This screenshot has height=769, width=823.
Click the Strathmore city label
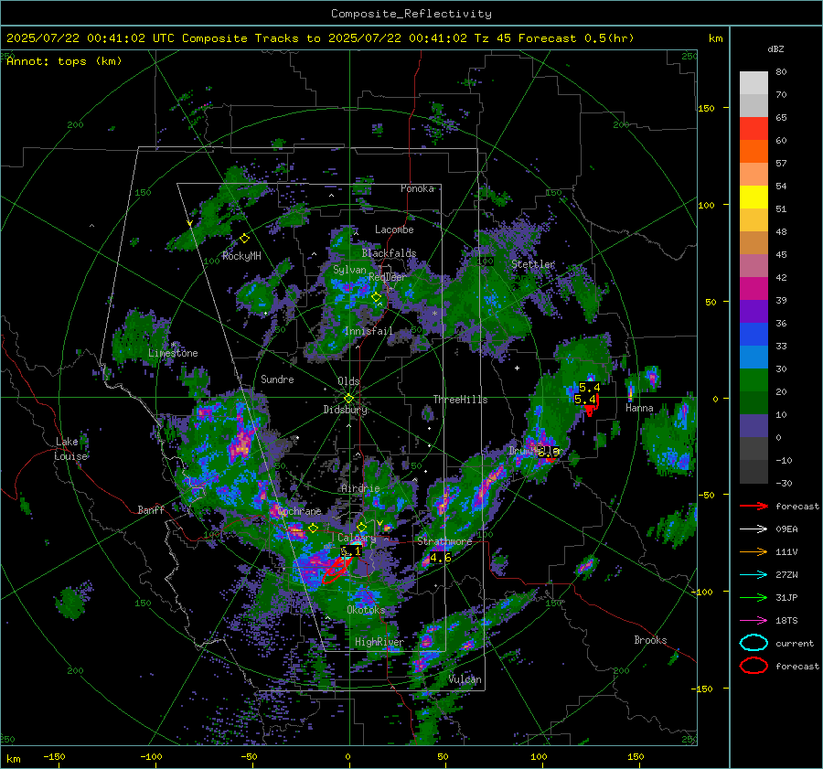coord(444,541)
